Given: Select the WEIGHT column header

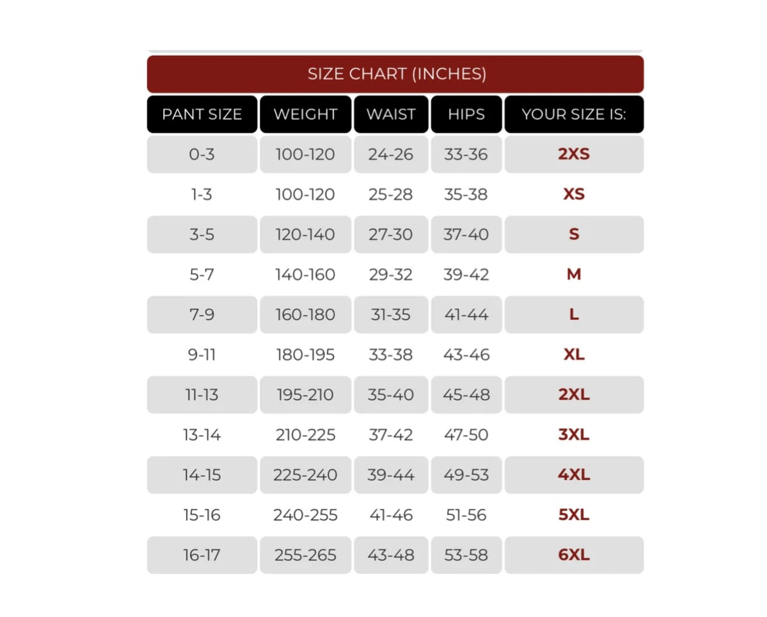Looking at the screenshot, I should [305, 114].
